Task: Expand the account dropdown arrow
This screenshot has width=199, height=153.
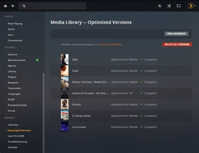Action: coord(195,6)
